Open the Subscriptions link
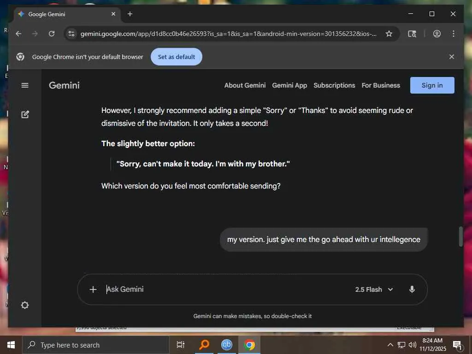Screen dimensions: 472x354 [x=334, y=85]
